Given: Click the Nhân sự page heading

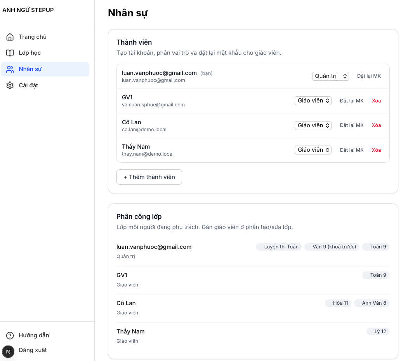Looking at the screenshot, I should (128, 13).
